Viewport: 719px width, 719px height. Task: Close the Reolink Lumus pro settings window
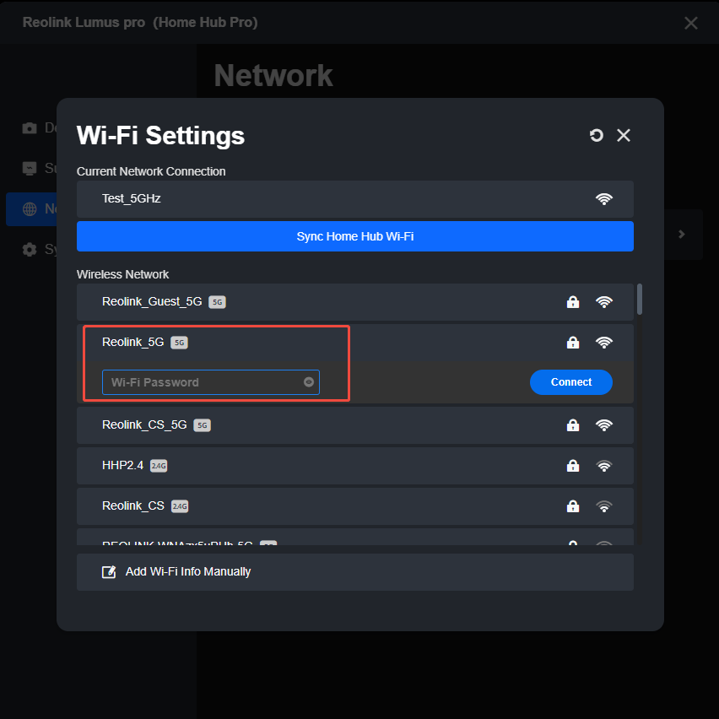(x=690, y=23)
